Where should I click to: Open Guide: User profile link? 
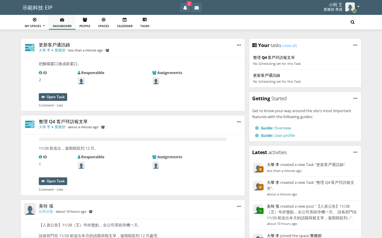click(x=278, y=136)
